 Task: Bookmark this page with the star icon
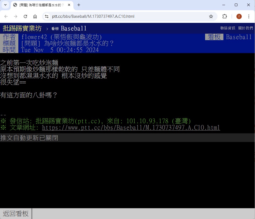click(211, 16)
